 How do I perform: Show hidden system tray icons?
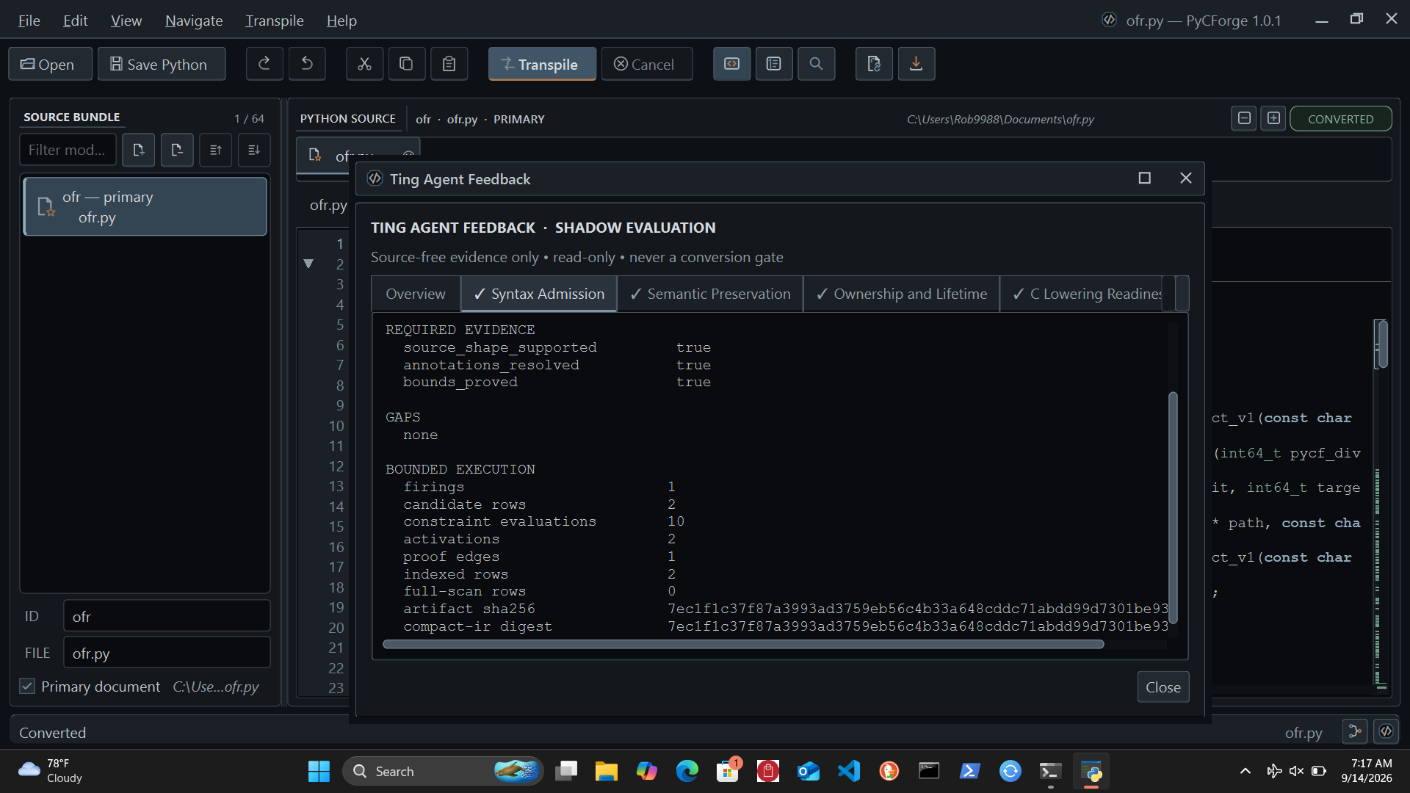1245,771
